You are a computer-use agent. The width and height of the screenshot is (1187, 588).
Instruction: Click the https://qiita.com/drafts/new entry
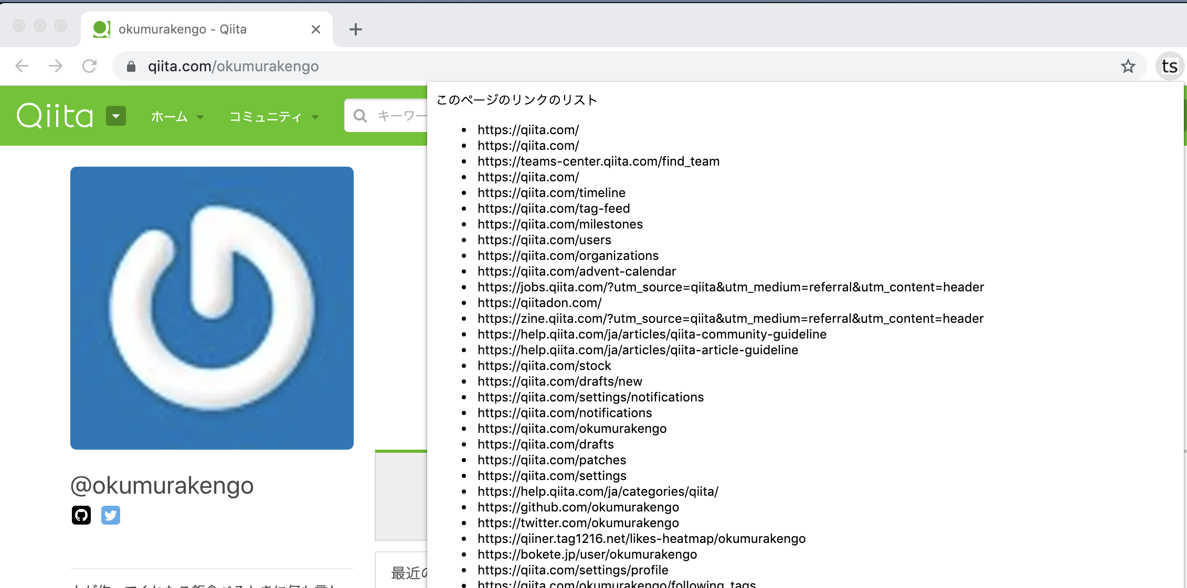click(x=560, y=382)
